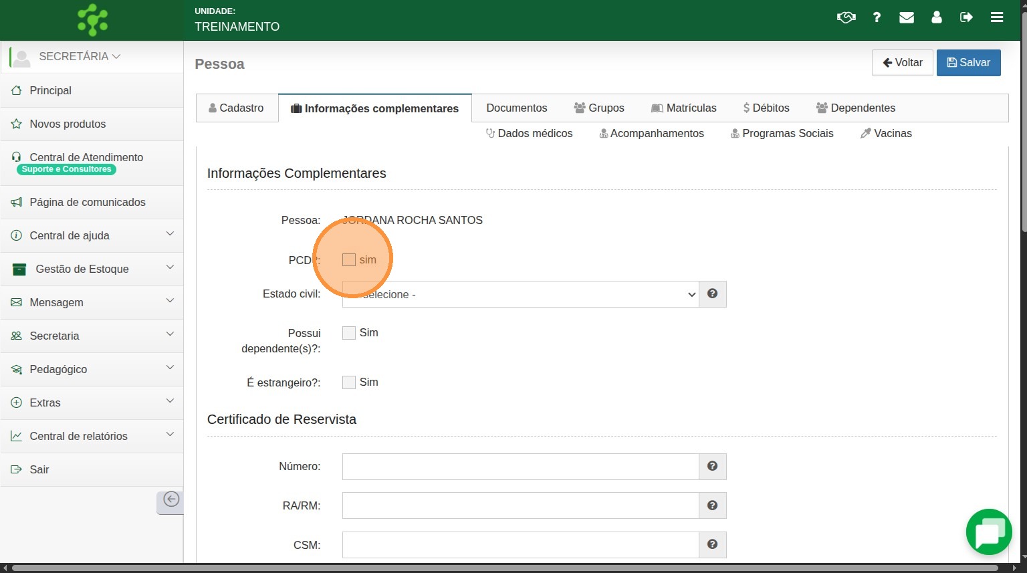Collapse the sidebar with the arrow button
This screenshot has height=573, width=1027.
[x=170, y=499]
